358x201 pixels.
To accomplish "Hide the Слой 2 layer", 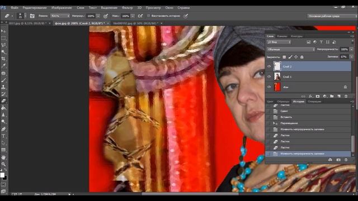I will [269, 66].
